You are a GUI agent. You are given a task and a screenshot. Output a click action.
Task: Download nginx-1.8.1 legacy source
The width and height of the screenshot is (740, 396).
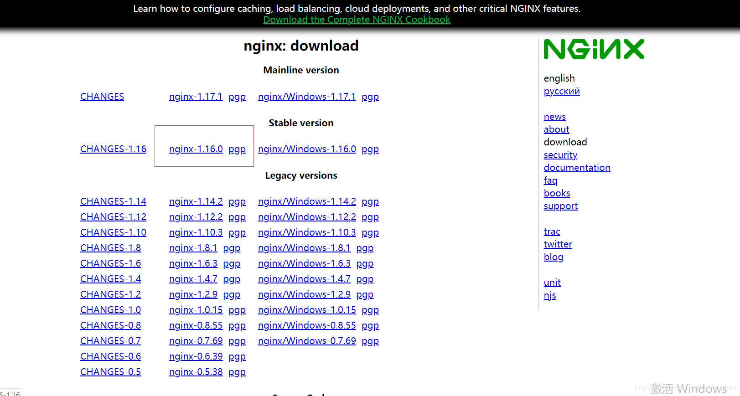[193, 248]
